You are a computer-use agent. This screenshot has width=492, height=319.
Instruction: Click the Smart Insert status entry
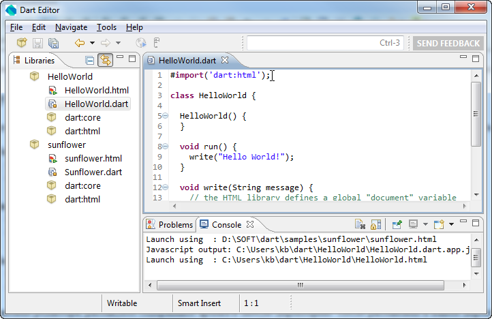tap(199, 303)
